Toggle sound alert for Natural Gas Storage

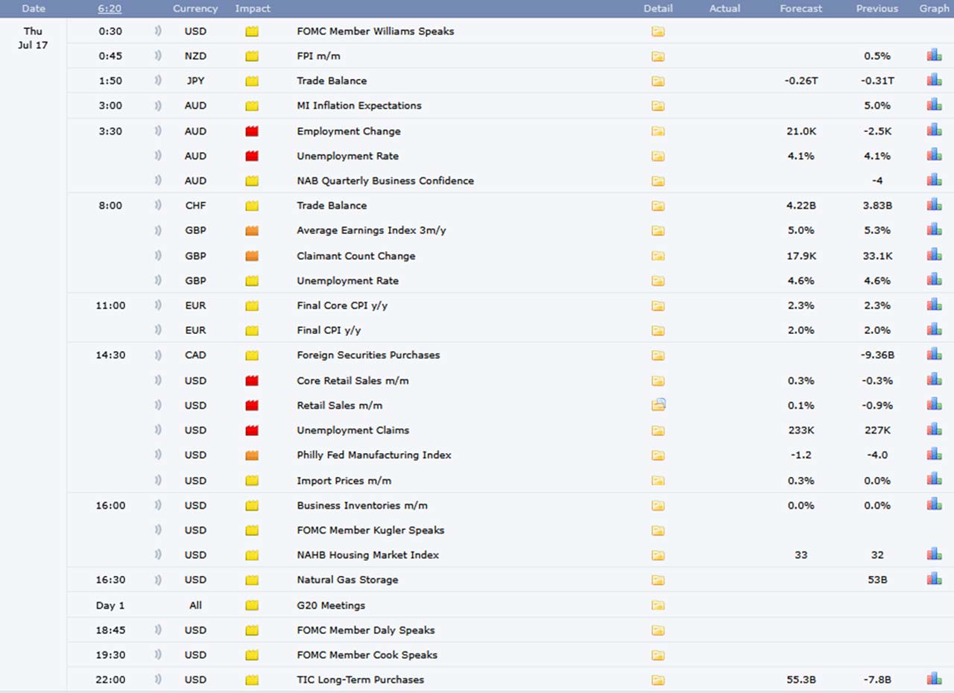coord(158,580)
